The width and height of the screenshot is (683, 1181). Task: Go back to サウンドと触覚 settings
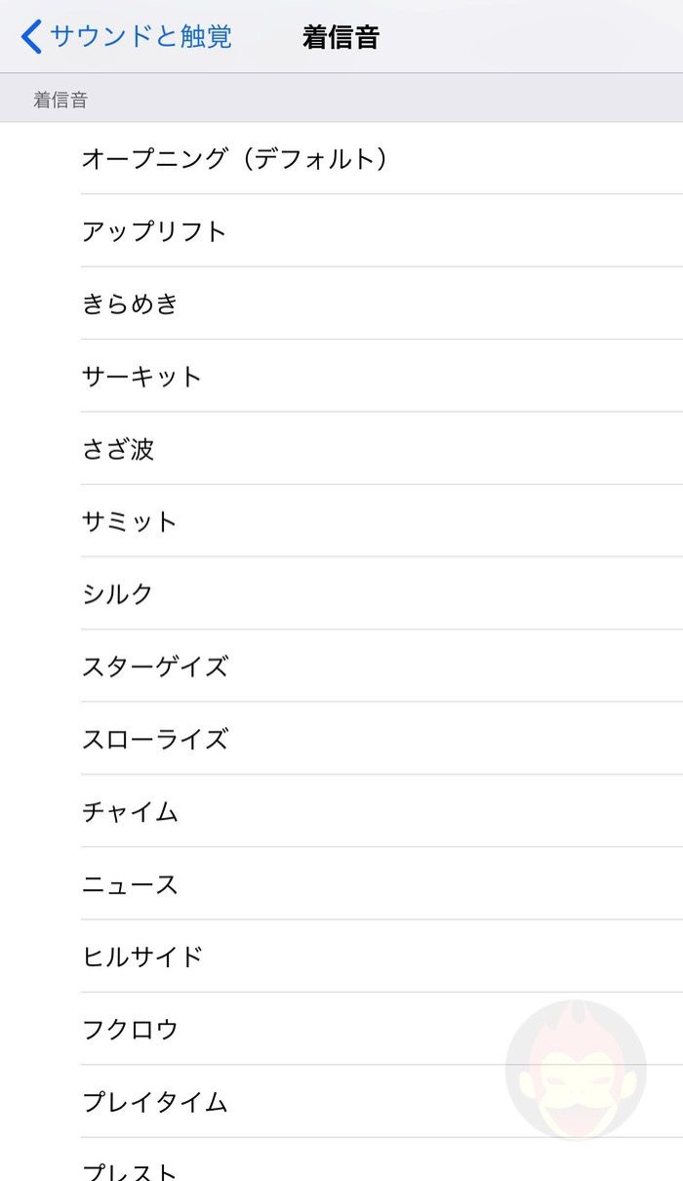click(x=140, y=37)
